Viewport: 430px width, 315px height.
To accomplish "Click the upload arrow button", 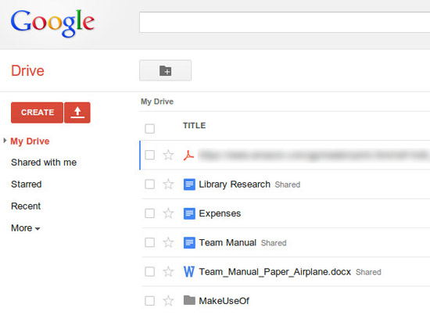I will point(77,113).
